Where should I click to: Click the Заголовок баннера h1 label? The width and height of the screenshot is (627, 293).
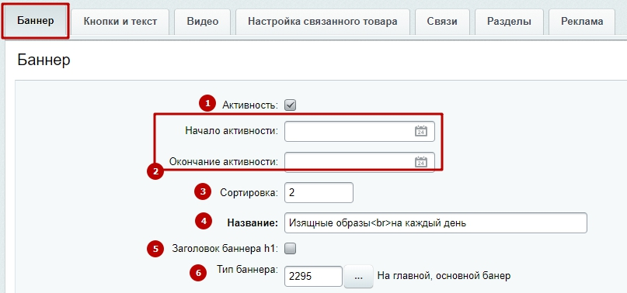pyautogui.click(x=225, y=249)
